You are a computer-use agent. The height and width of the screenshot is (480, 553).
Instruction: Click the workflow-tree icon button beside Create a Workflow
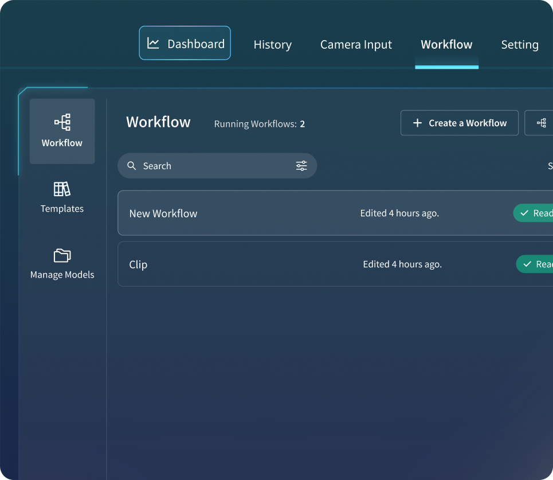tap(542, 123)
